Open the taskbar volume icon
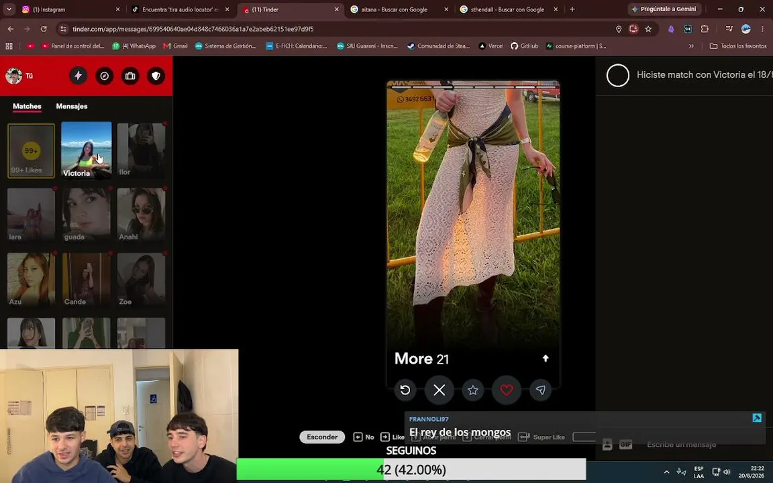Viewport: 773px width, 483px height. [727, 472]
